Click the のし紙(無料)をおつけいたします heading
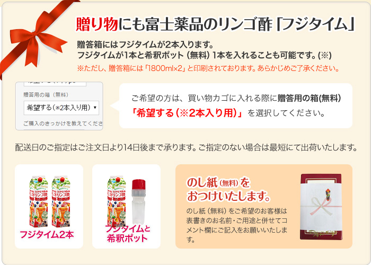Image resolution: width=371 pixels, height=265 pixels. coord(228,190)
